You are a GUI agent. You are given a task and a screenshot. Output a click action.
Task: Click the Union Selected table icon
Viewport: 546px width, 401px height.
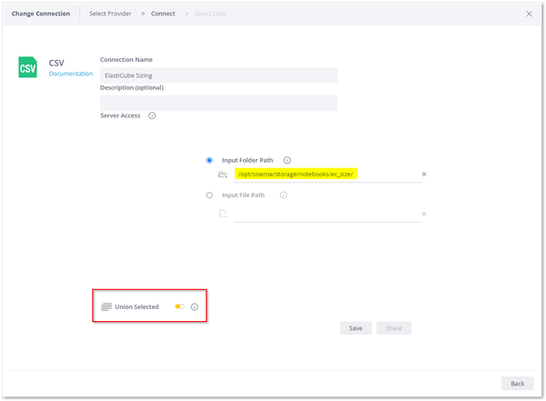[x=106, y=306]
